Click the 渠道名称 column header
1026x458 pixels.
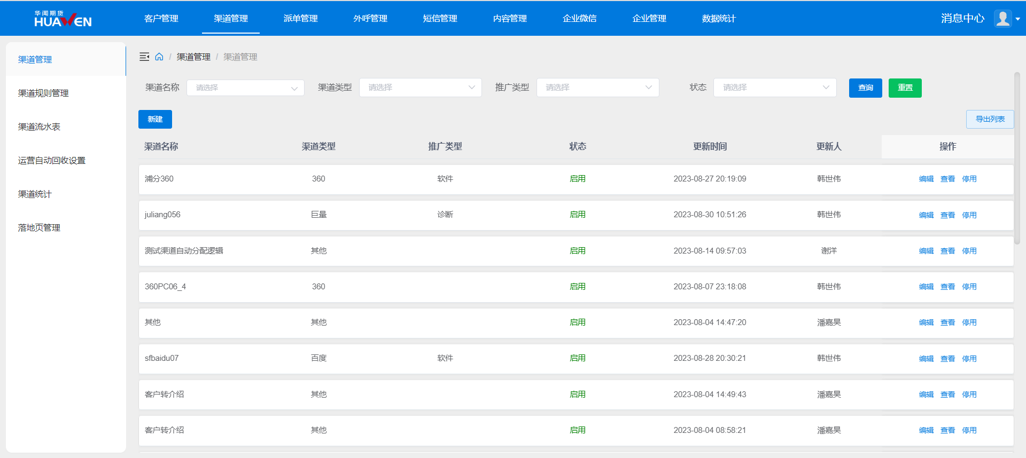[161, 146]
